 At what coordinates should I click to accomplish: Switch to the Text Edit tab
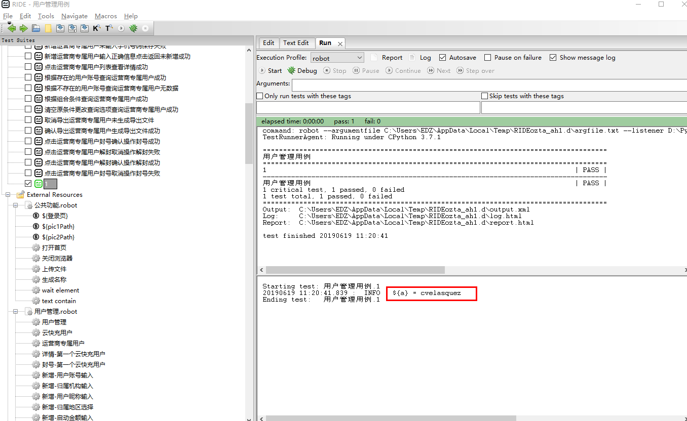pos(296,43)
